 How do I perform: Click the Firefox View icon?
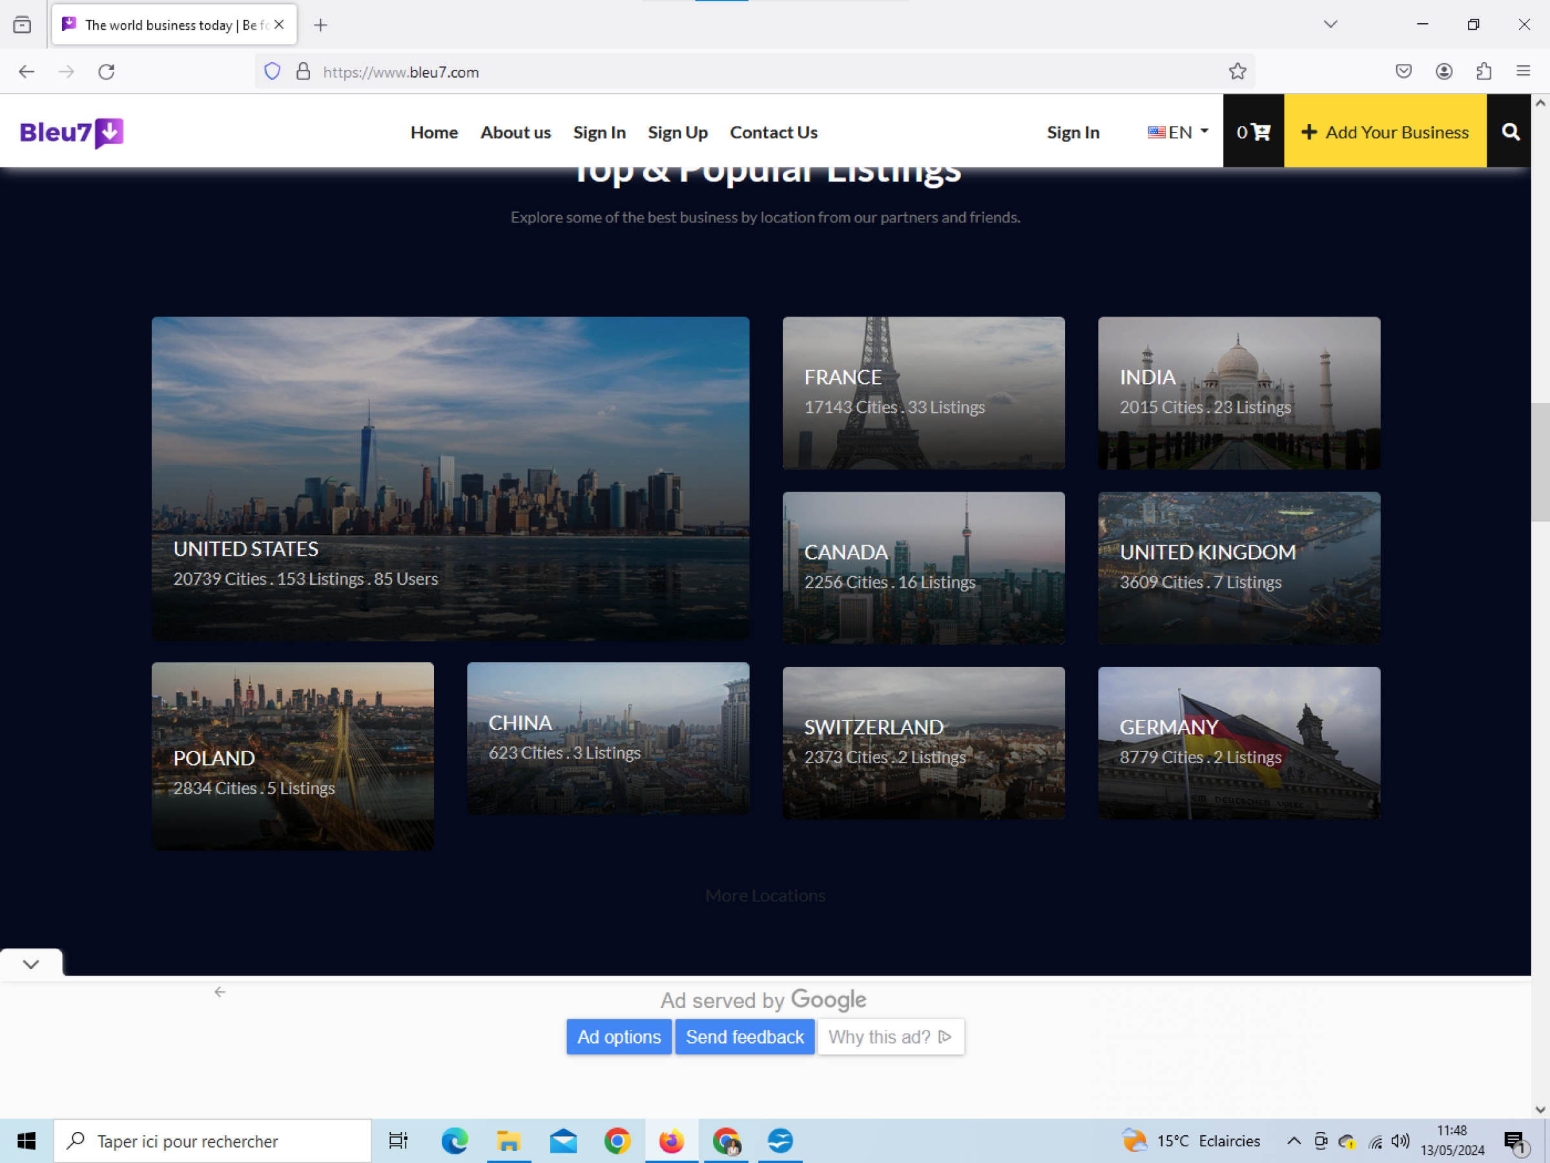23,25
